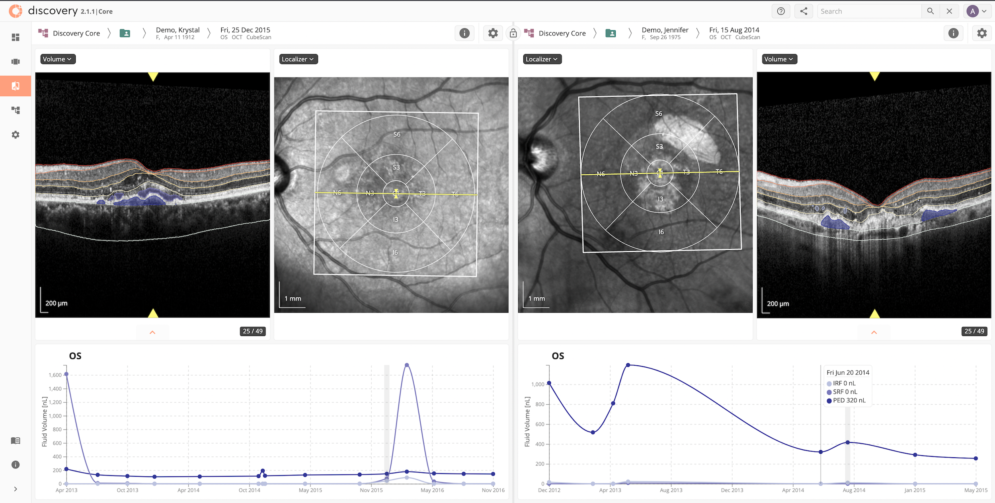Click left panel info icon
Screen dimensions: 995x503
pyautogui.click(x=464, y=33)
